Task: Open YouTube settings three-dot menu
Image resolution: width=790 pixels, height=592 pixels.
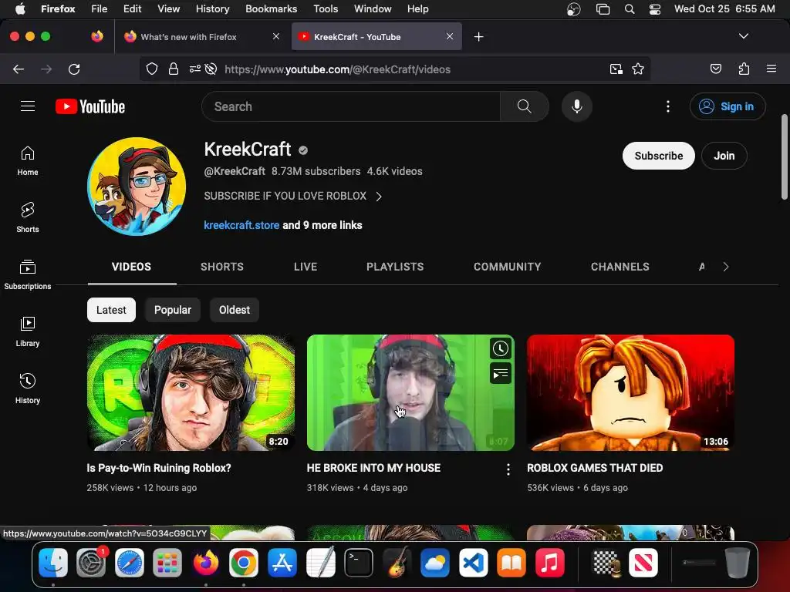Action: pos(668,106)
